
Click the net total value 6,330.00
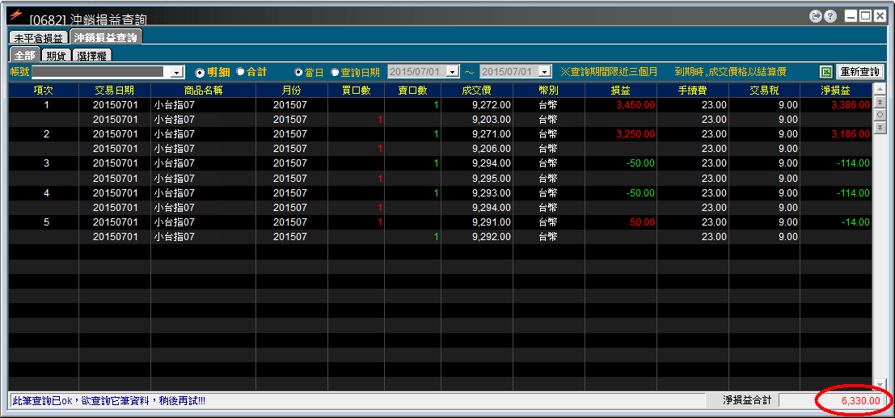click(861, 401)
